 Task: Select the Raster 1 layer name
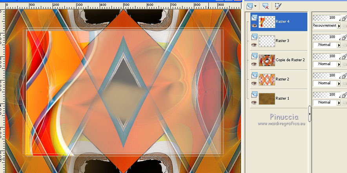point(283,98)
